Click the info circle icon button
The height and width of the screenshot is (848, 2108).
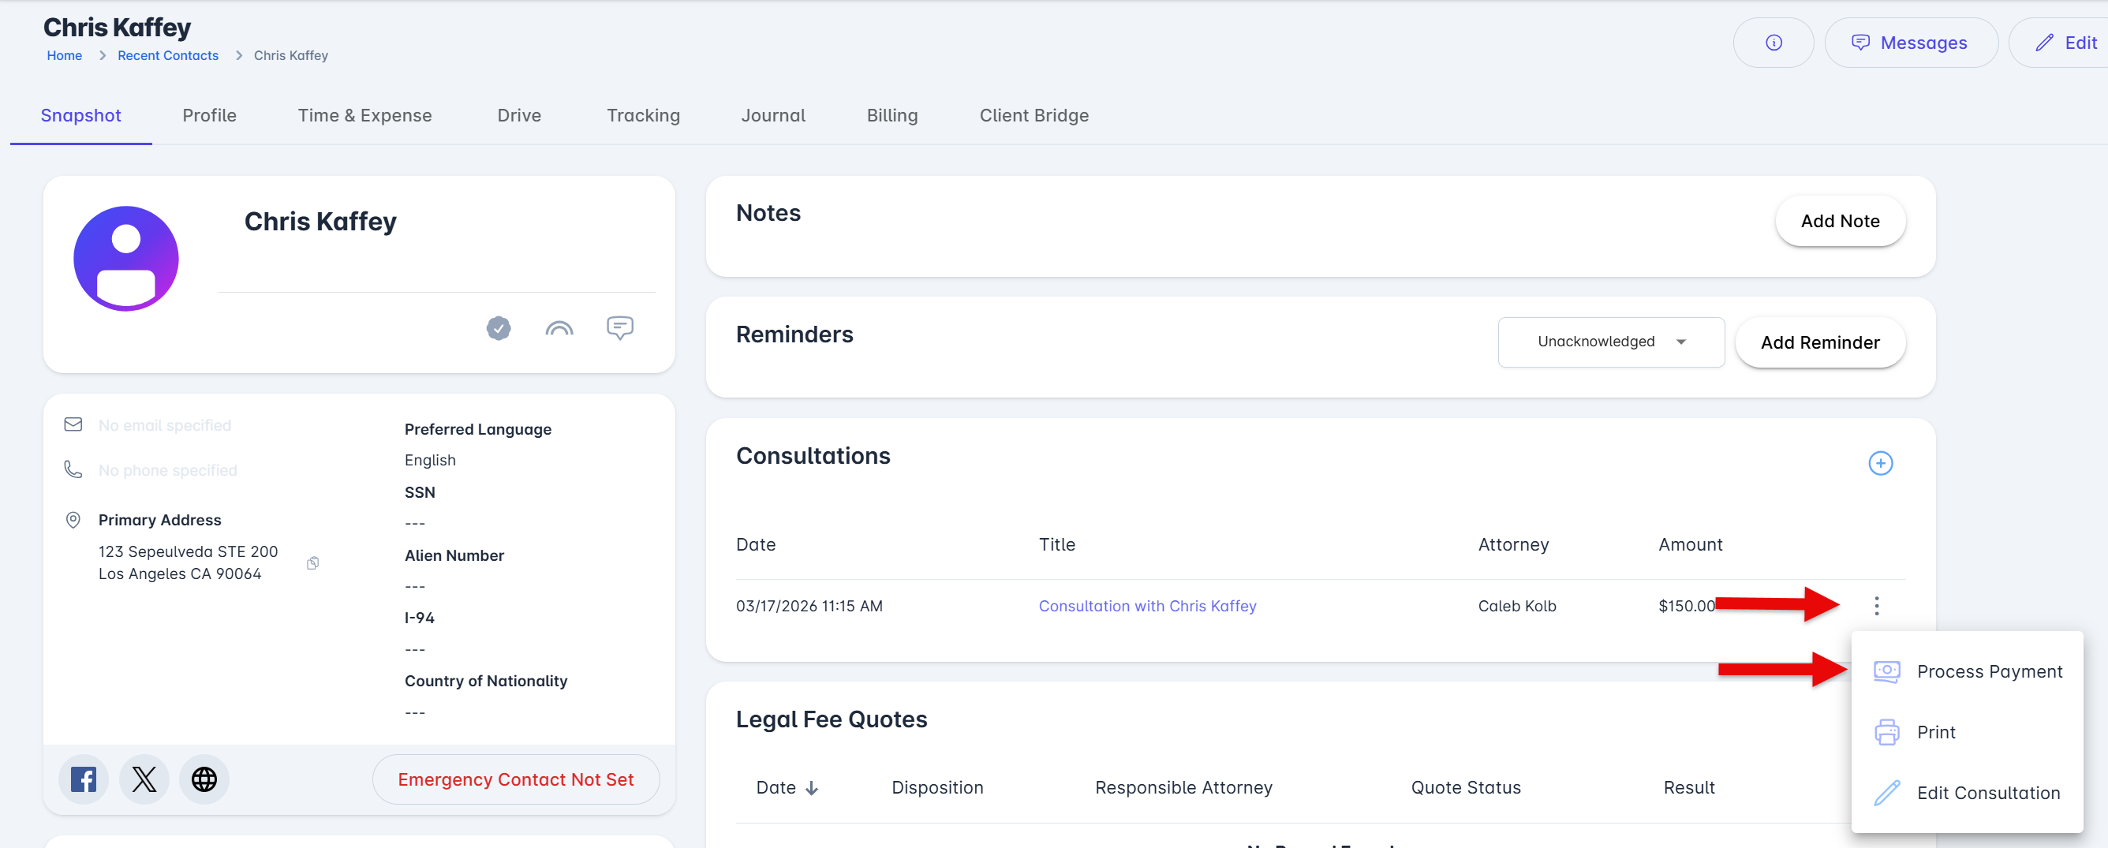(1773, 43)
